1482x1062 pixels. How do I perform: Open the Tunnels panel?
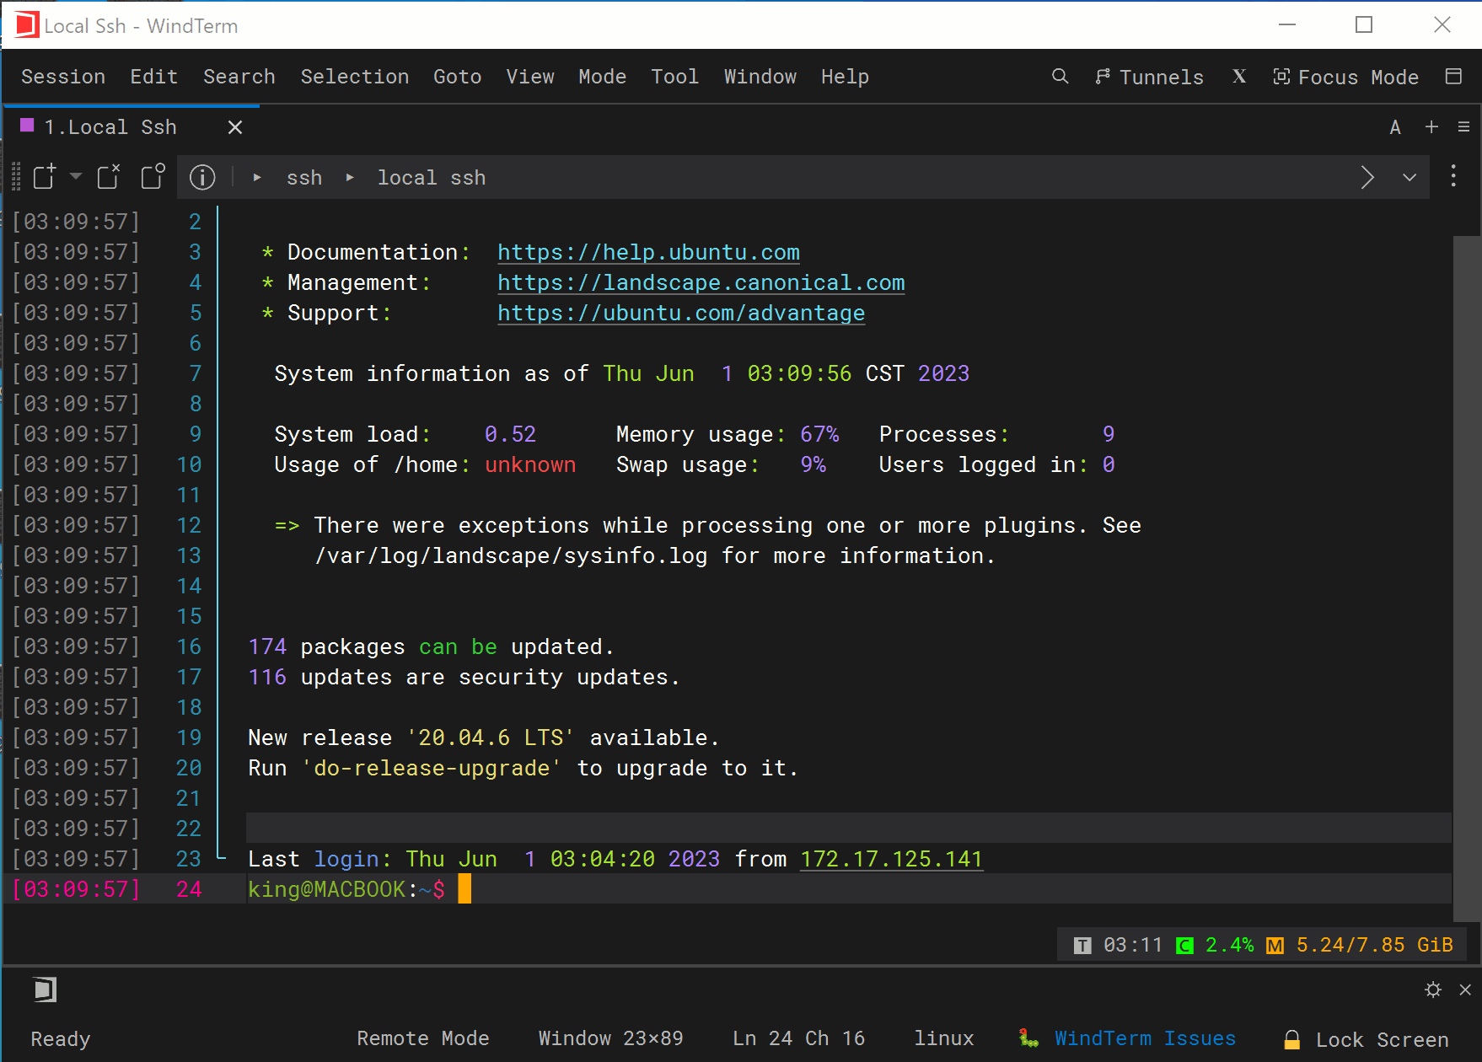tap(1150, 77)
